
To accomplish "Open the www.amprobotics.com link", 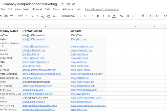I will [83, 86].
